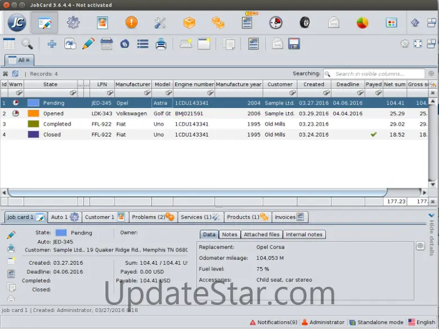Image resolution: width=439 pixels, height=329 pixels.
Task: Click Administrator user in status bar
Action: tap(323, 322)
